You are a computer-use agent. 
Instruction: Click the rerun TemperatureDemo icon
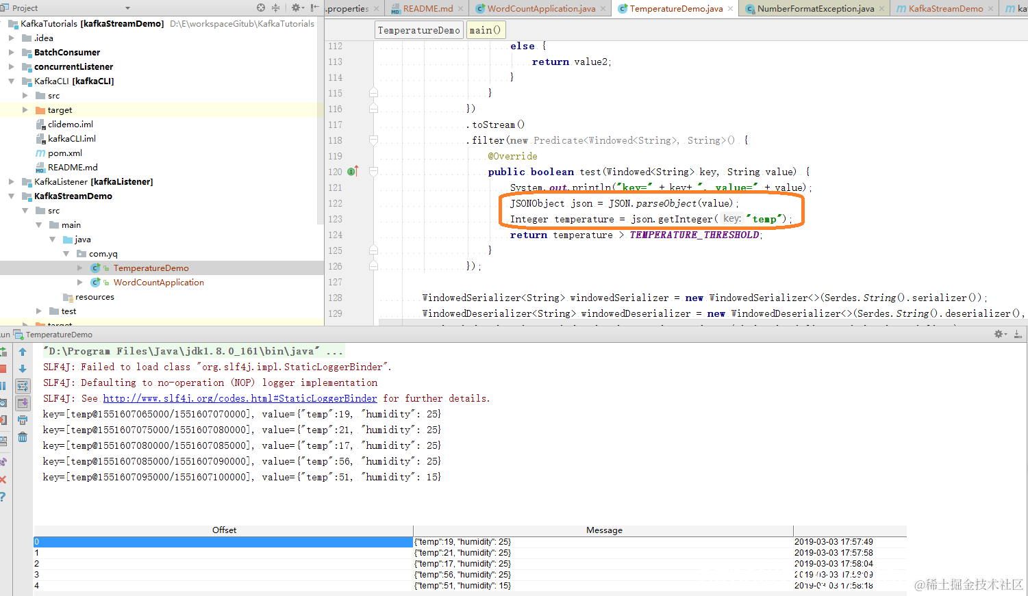coord(3,352)
